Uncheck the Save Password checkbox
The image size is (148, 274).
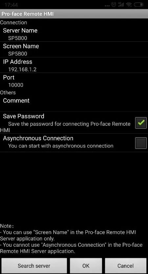(141, 123)
